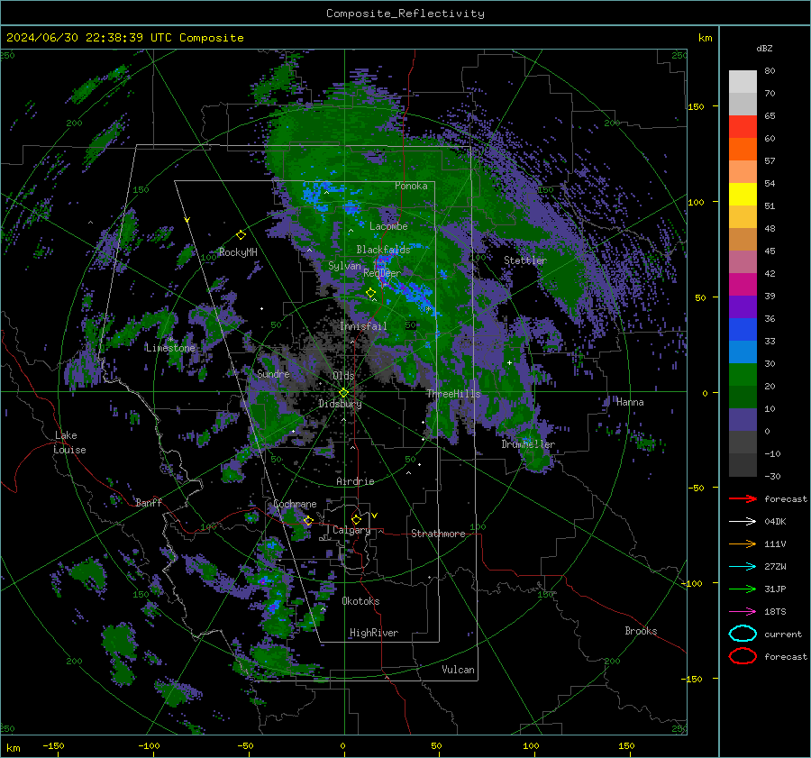Click the Hanna map label
811x758 pixels.
(x=630, y=402)
